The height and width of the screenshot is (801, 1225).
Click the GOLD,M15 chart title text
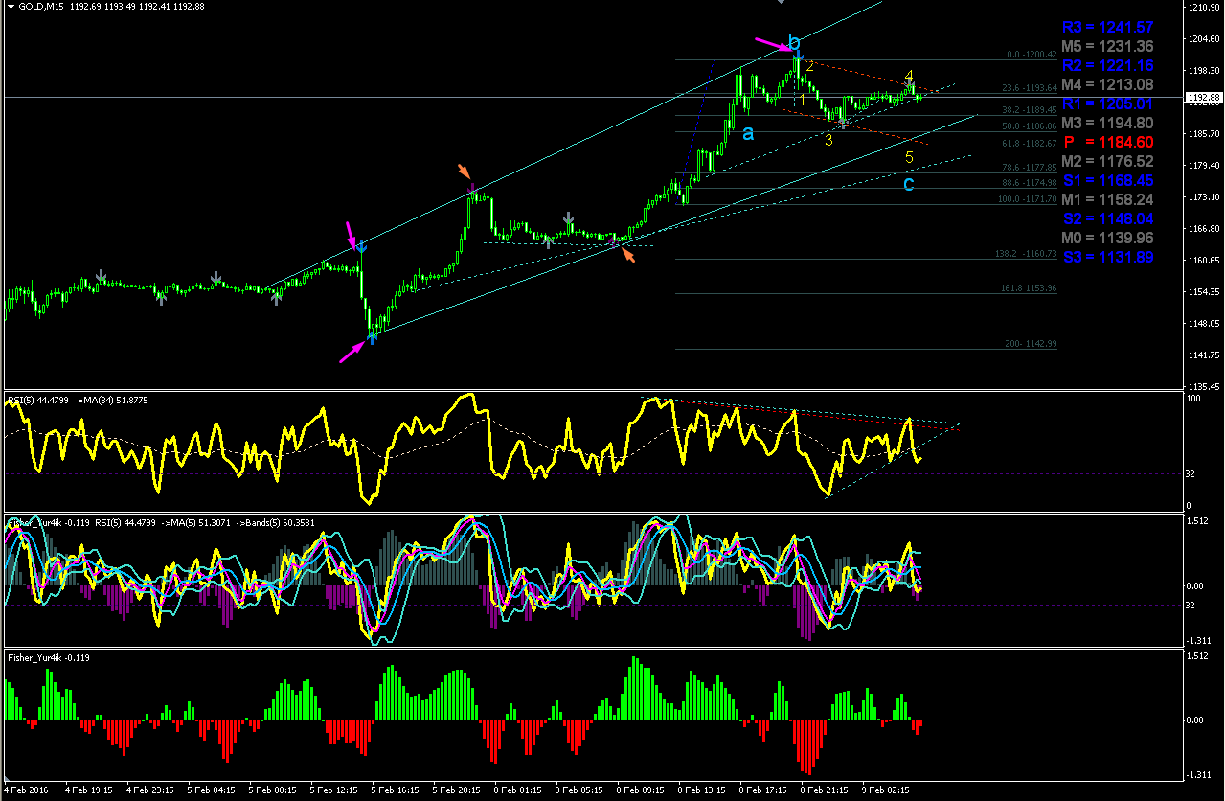[x=40, y=6]
